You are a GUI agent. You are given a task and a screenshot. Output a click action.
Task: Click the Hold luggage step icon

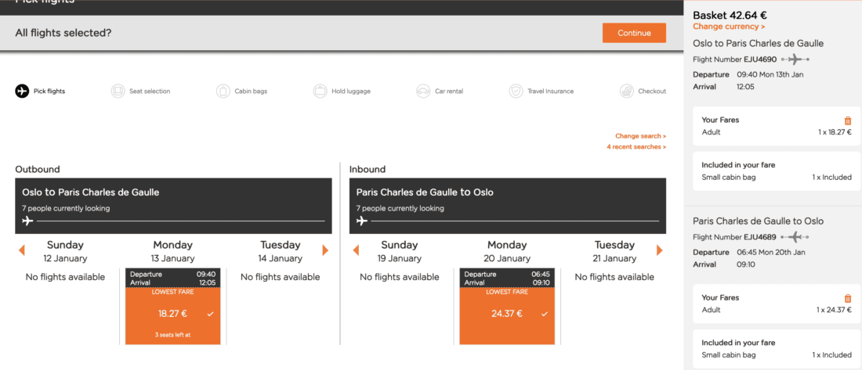[x=320, y=91]
